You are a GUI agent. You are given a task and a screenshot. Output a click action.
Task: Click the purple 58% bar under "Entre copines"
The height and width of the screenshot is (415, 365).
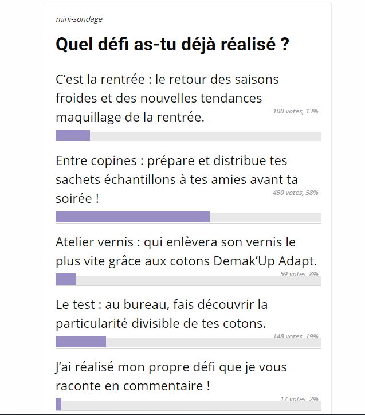coord(132,217)
